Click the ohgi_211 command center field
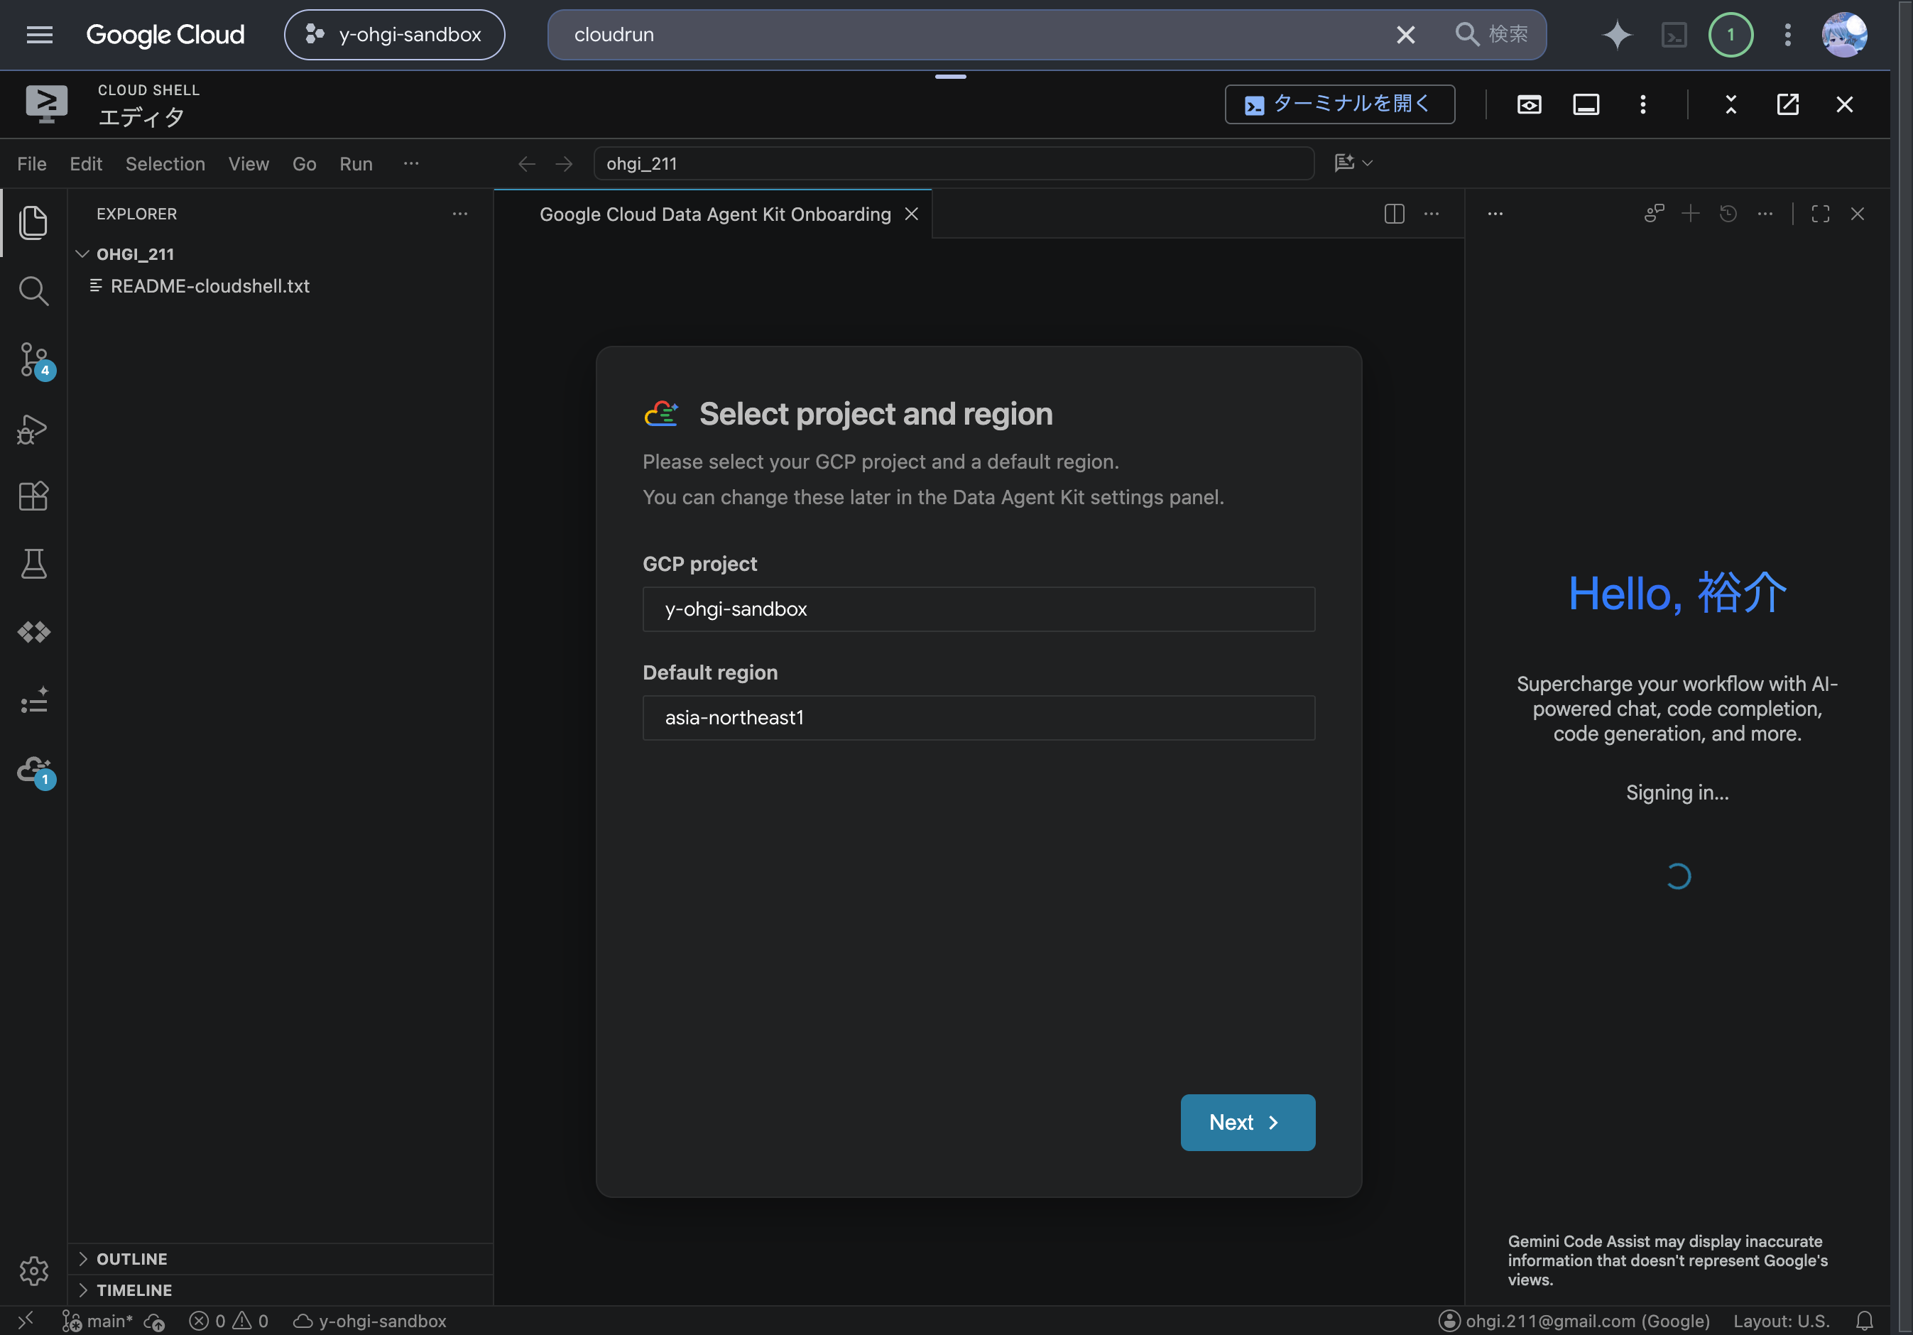 click(953, 163)
